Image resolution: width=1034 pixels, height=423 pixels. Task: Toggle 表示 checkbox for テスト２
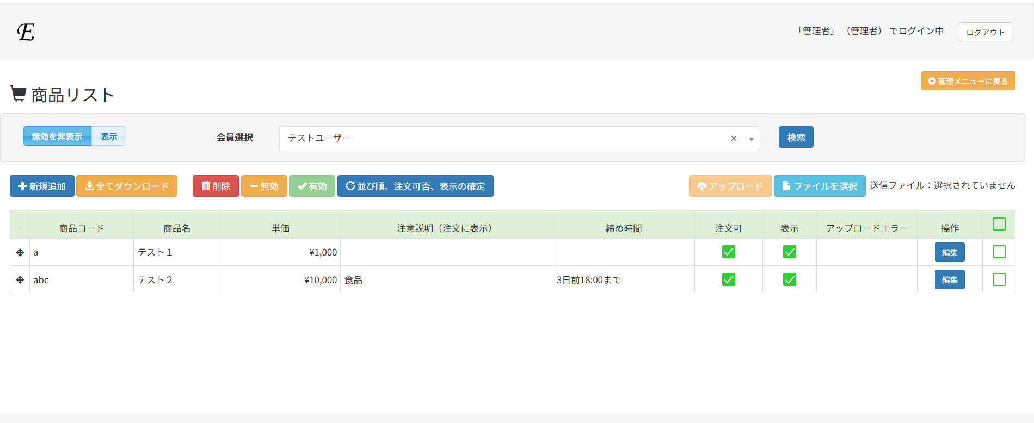point(790,279)
